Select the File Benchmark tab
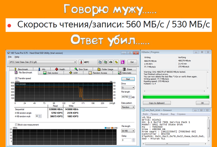Viewport: 217px width, 147px height. point(24,73)
